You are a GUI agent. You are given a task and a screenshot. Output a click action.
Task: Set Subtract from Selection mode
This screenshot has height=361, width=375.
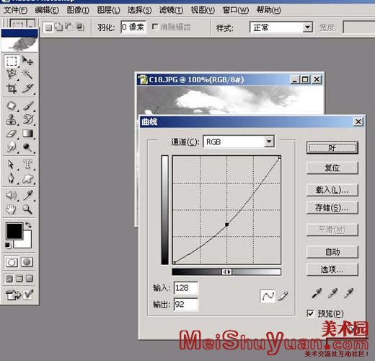coord(69,27)
